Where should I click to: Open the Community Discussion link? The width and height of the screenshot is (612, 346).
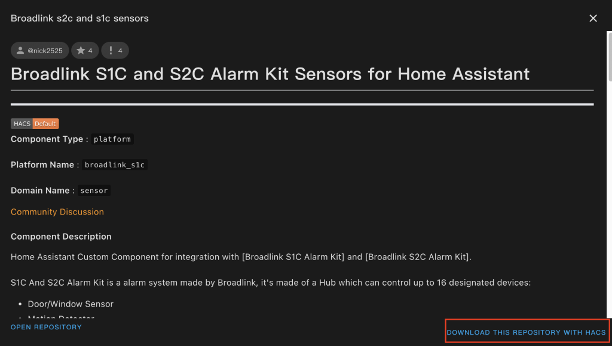[57, 212]
